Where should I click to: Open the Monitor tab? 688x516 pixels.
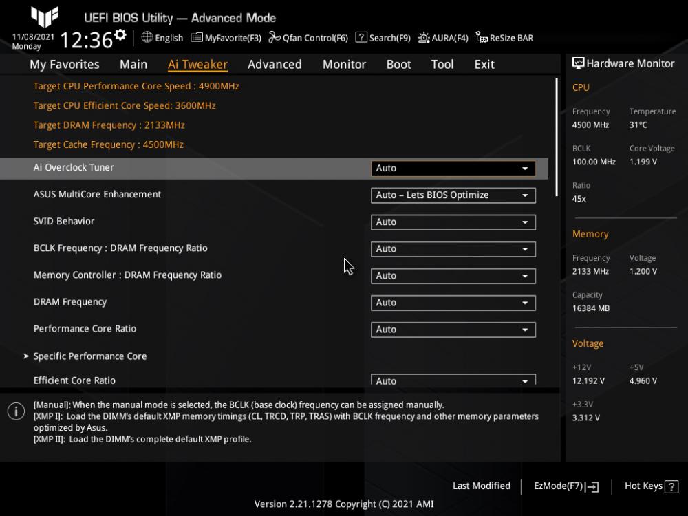(x=344, y=65)
